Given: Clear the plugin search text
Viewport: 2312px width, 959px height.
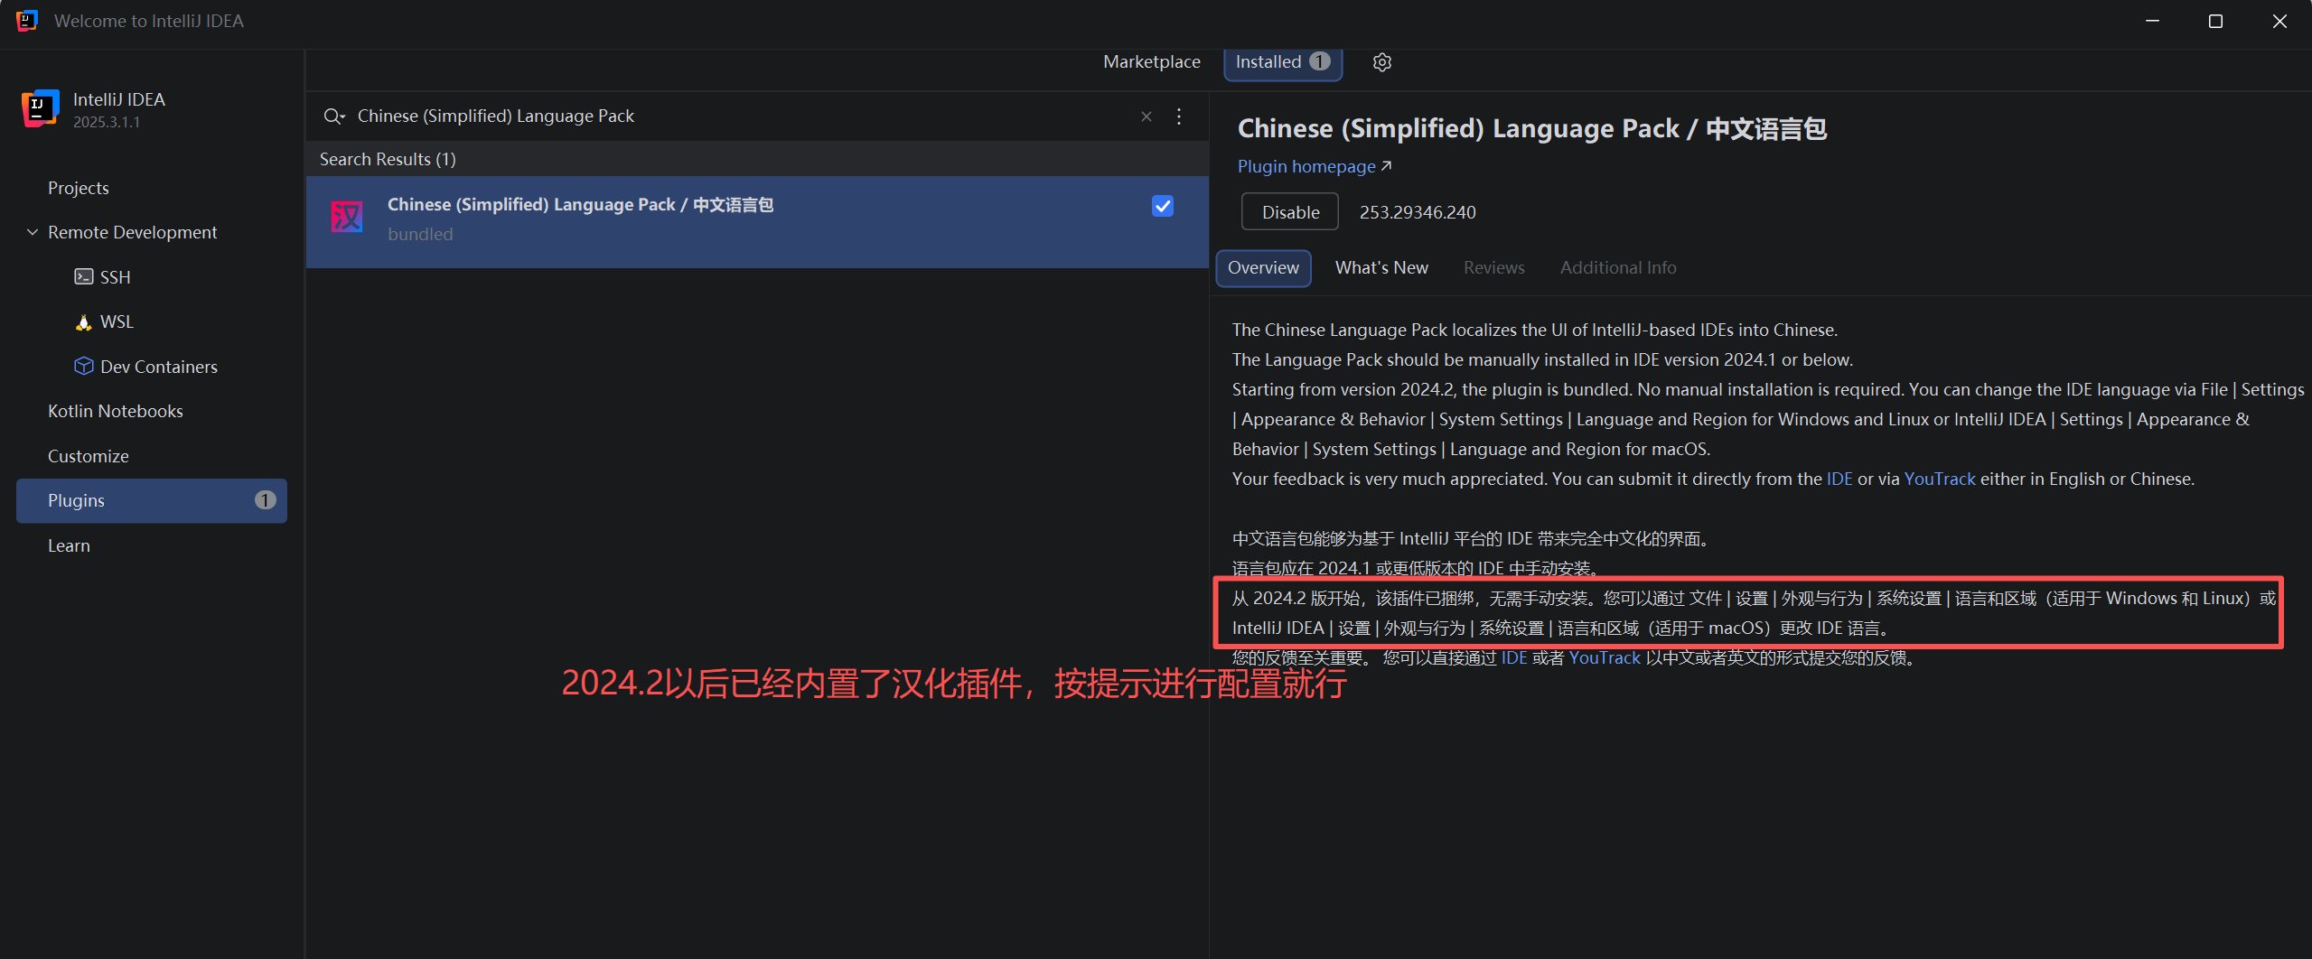Looking at the screenshot, I should (1147, 116).
